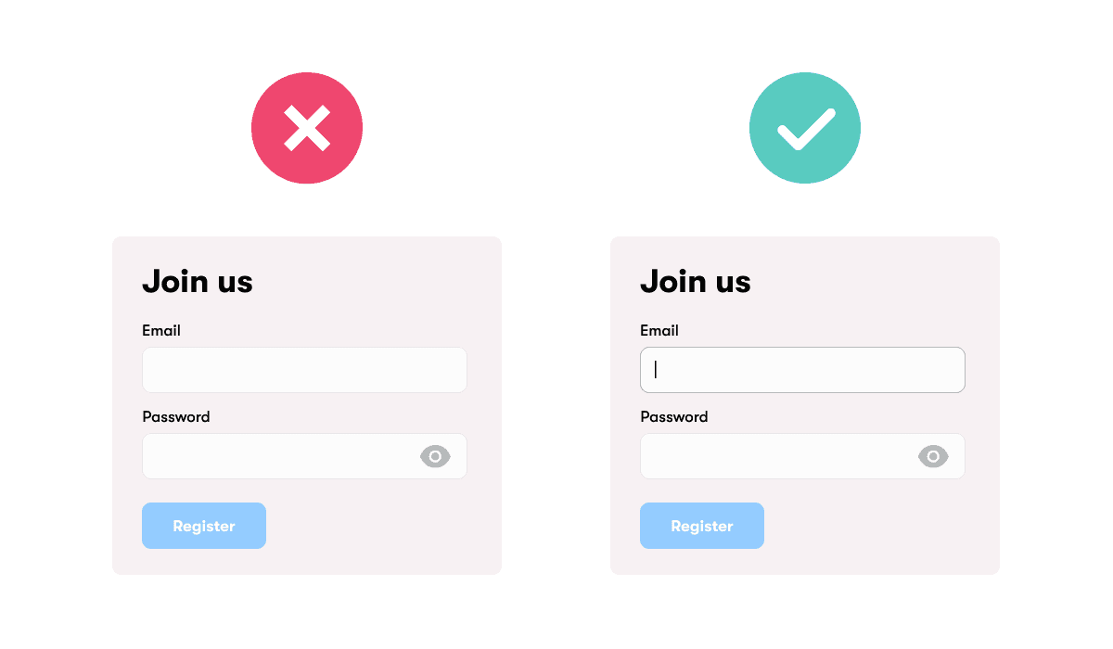This screenshot has width=1113, height=649.
Task: Select the Password field in the red-X form
Action: 278,456
